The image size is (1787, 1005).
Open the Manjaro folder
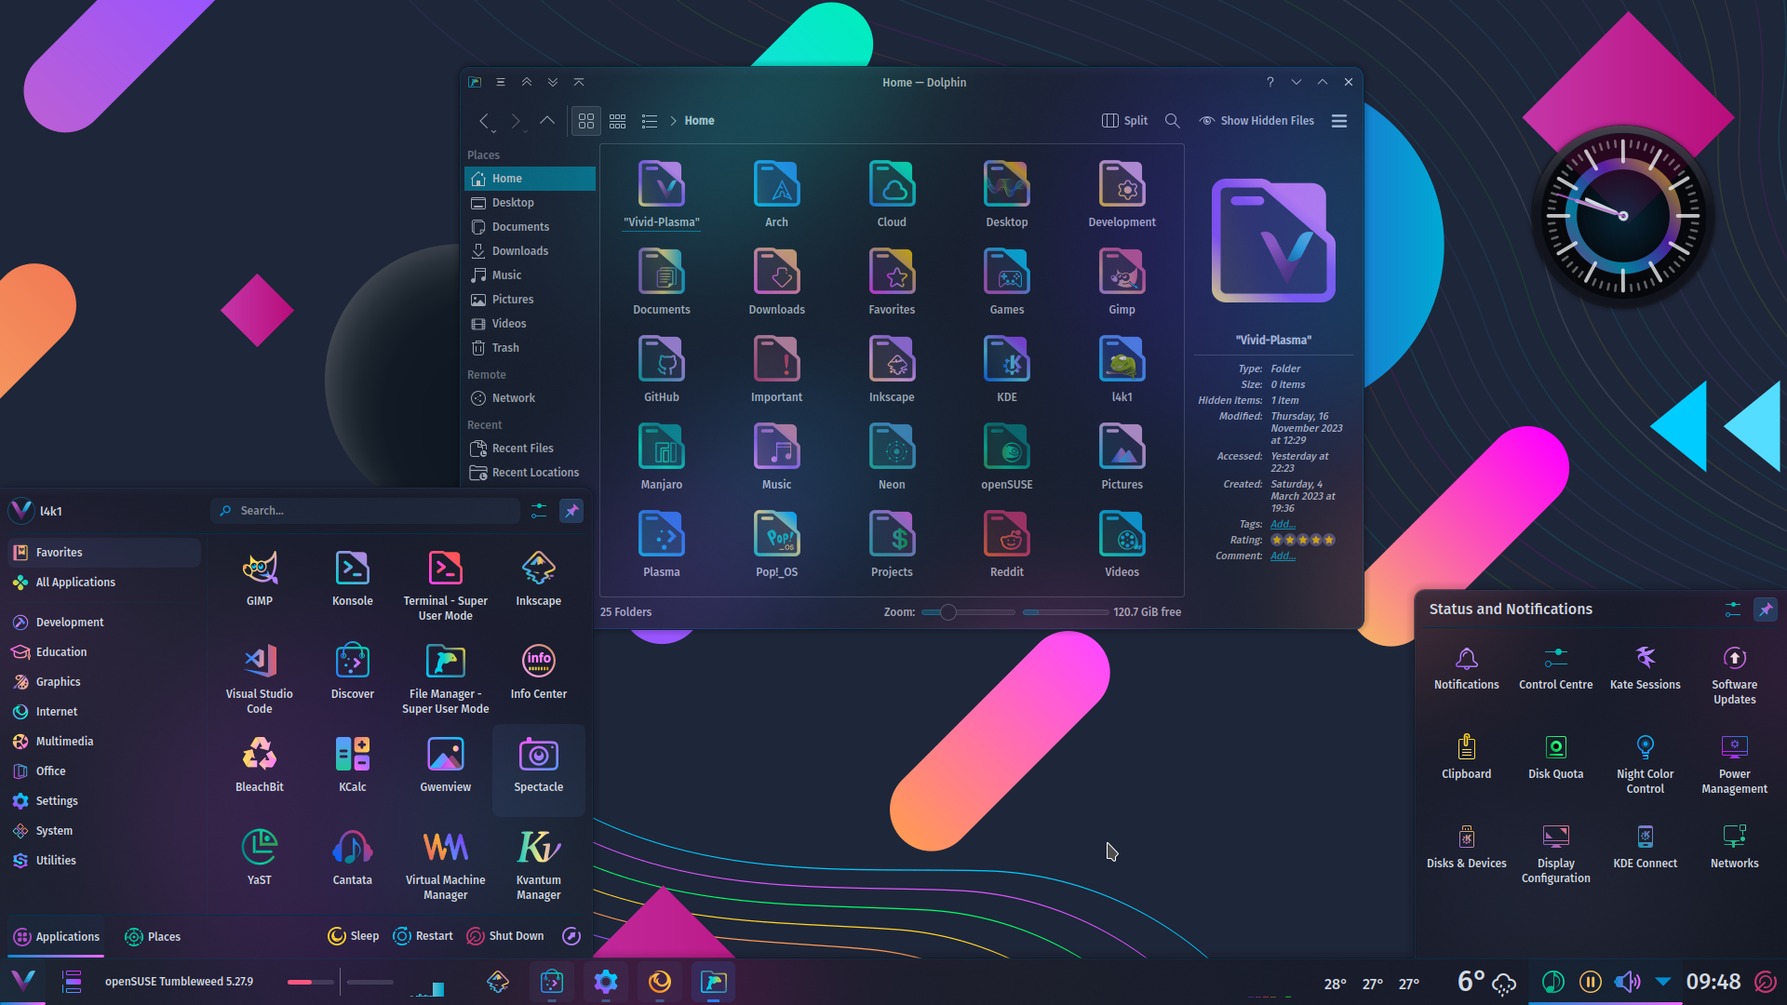pyautogui.click(x=662, y=457)
